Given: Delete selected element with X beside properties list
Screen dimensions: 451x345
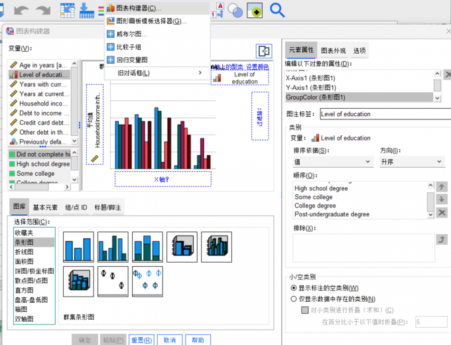Looking at the screenshot, I should pyautogui.click(x=447, y=75).
